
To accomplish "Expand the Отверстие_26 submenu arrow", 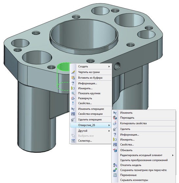I will [109, 125].
